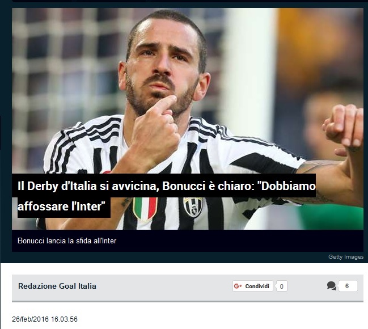The height and width of the screenshot is (329, 368).
Task: Click the caption 'Bonucci lancia la sfida all'Inter'
Action: pyautogui.click(x=67, y=241)
